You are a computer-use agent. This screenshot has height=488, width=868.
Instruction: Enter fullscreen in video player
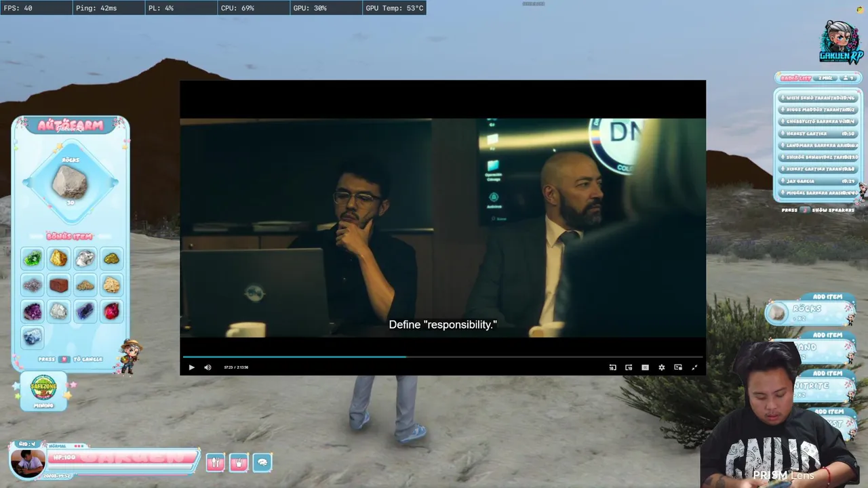pyautogui.click(x=694, y=367)
